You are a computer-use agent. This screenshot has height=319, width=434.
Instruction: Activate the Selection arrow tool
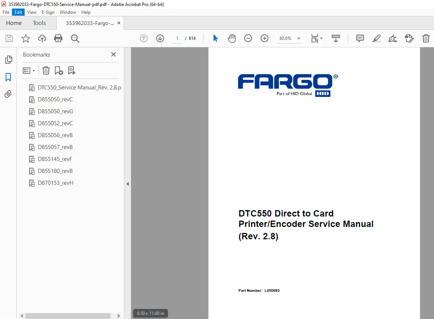click(215, 38)
